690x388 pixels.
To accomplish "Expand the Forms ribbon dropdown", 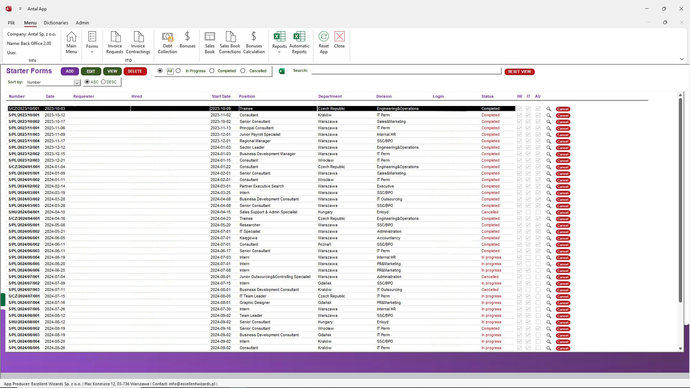I will [x=92, y=52].
